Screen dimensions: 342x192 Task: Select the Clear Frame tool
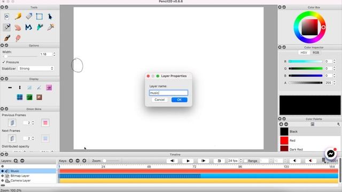pos(7,17)
